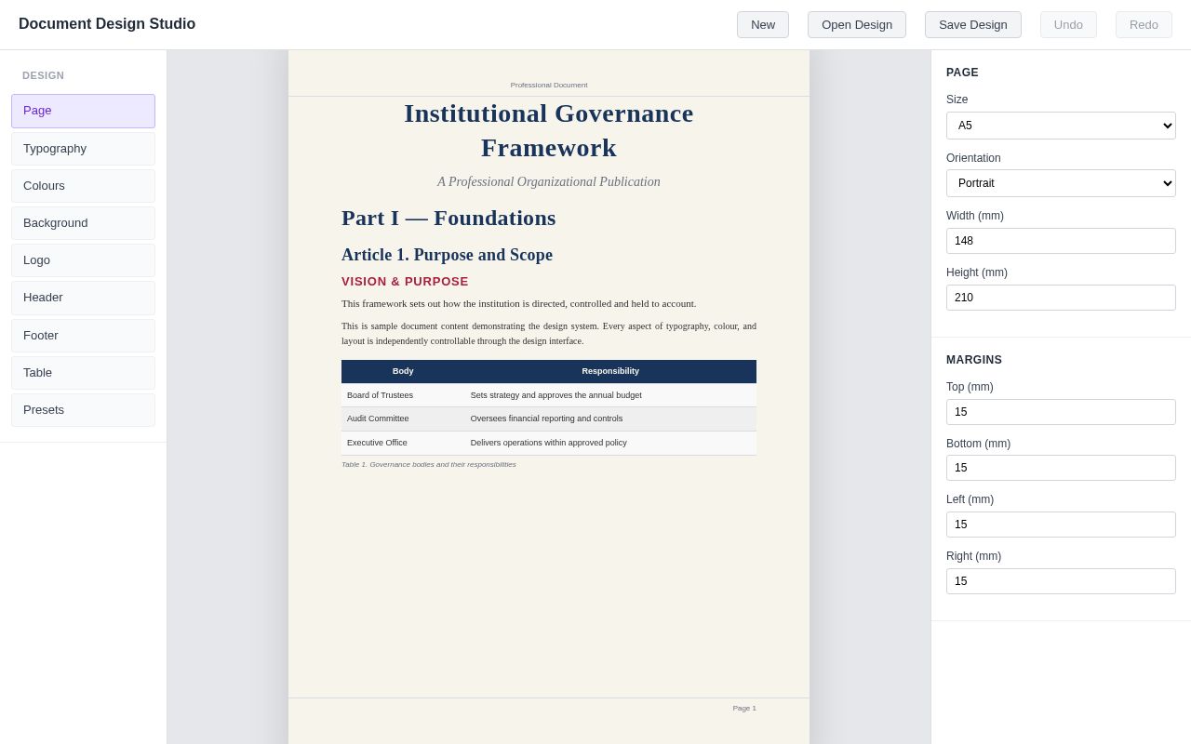The width and height of the screenshot is (1191, 744).
Task: Click the 'Part I — Foundations' heading
Action: 448,218
